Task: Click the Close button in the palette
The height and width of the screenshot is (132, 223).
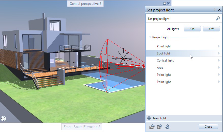Action: 208,126
